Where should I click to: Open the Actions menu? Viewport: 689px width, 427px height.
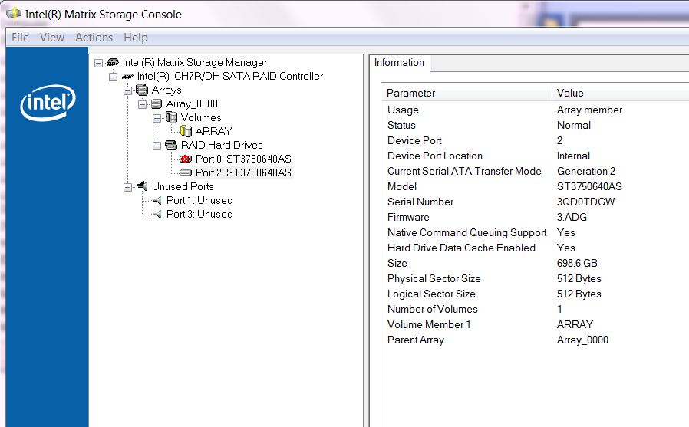[94, 38]
